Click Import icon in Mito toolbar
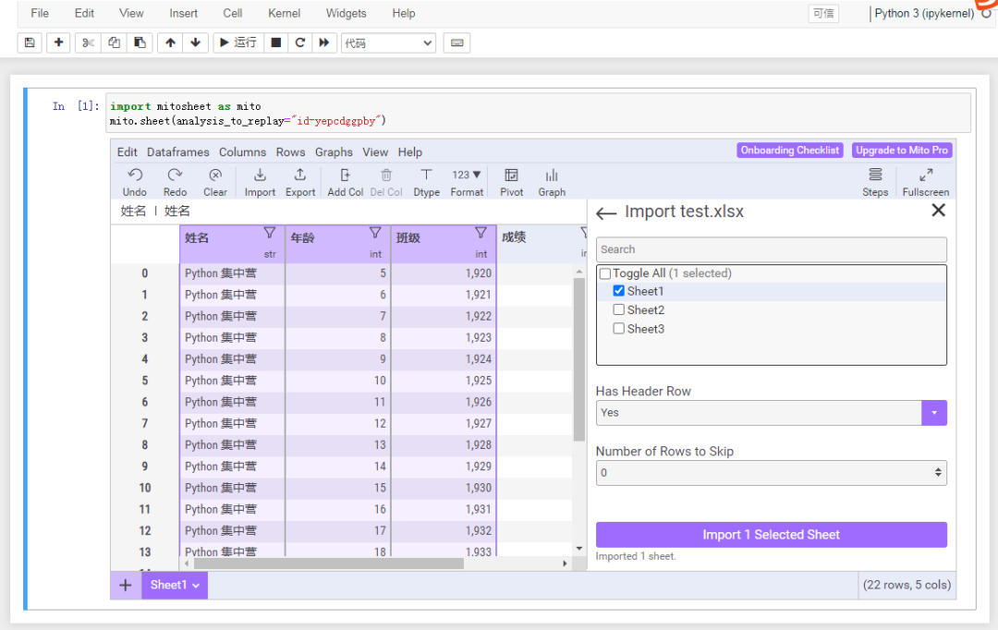Screen dimensions: 998x630 tap(260, 183)
